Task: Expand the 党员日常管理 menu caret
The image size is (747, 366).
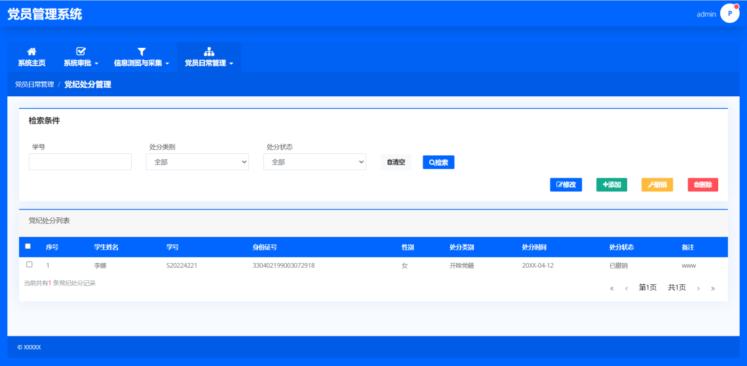Action: tap(231, 64)
